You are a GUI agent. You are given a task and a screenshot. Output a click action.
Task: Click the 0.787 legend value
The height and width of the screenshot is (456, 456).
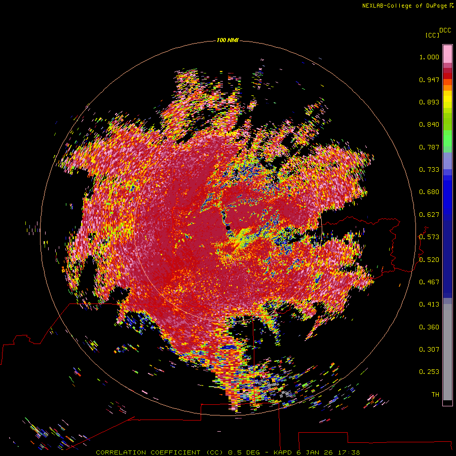coord(429,147)
